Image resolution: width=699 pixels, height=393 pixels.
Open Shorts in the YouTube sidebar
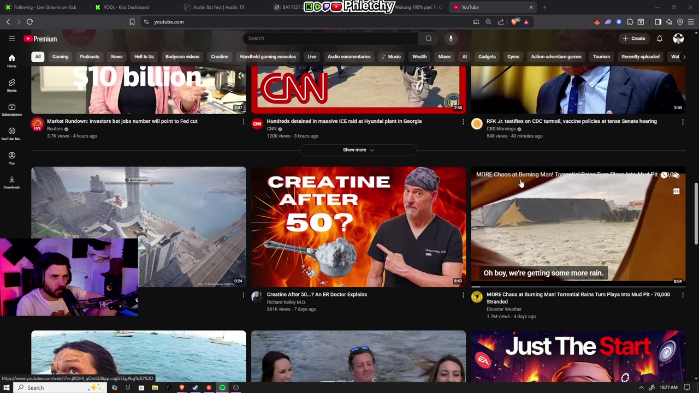tap(11, 85)
